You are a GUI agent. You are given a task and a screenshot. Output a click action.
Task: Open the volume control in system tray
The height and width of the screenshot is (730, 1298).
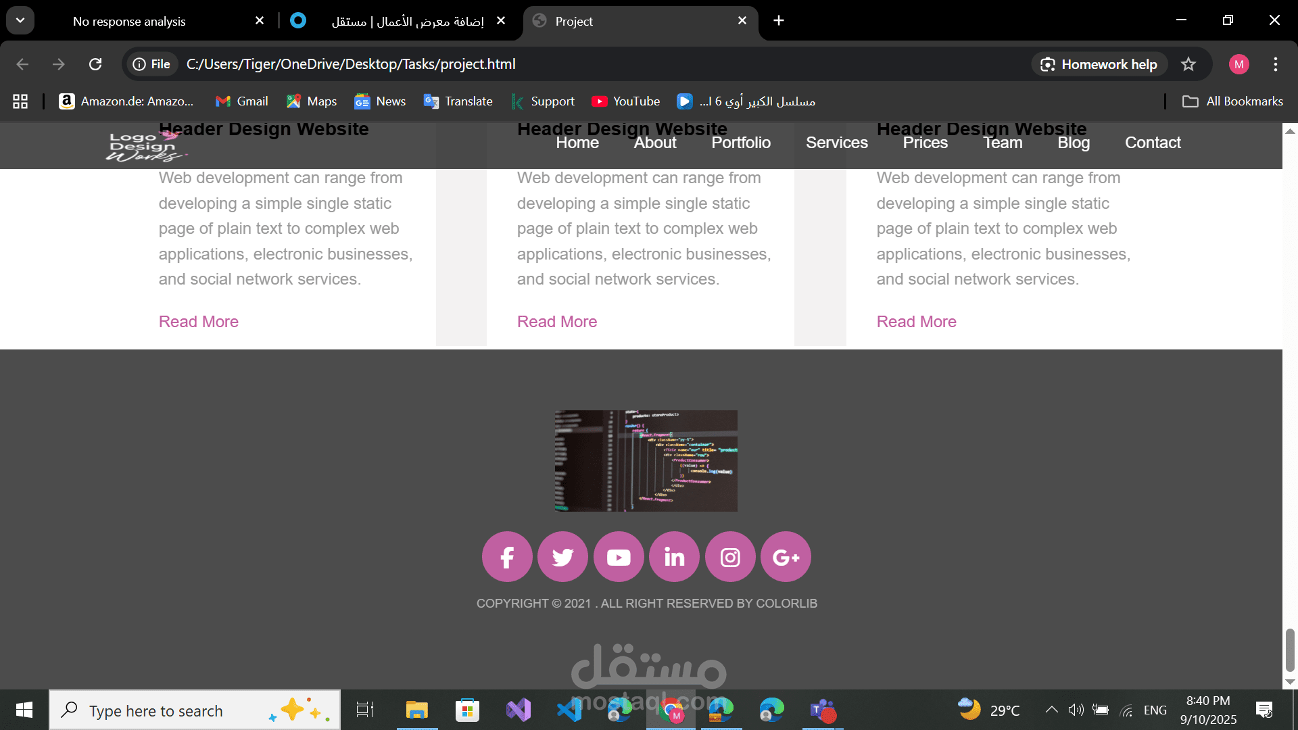(1076, 710)
